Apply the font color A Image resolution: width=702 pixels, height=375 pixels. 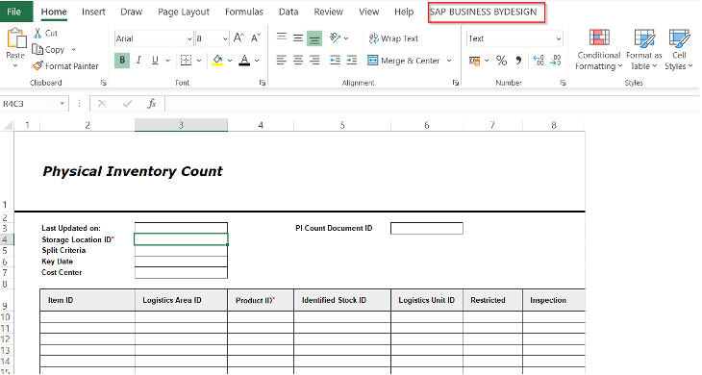[x=244, y=60]
